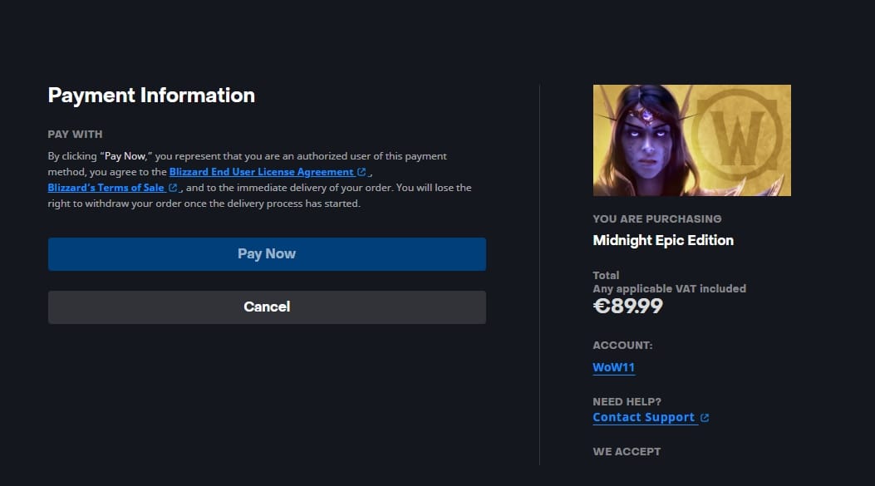
Task: Open the Blizzard End User License Agreement
Action: pyautogui.click(x=262, y=171)
